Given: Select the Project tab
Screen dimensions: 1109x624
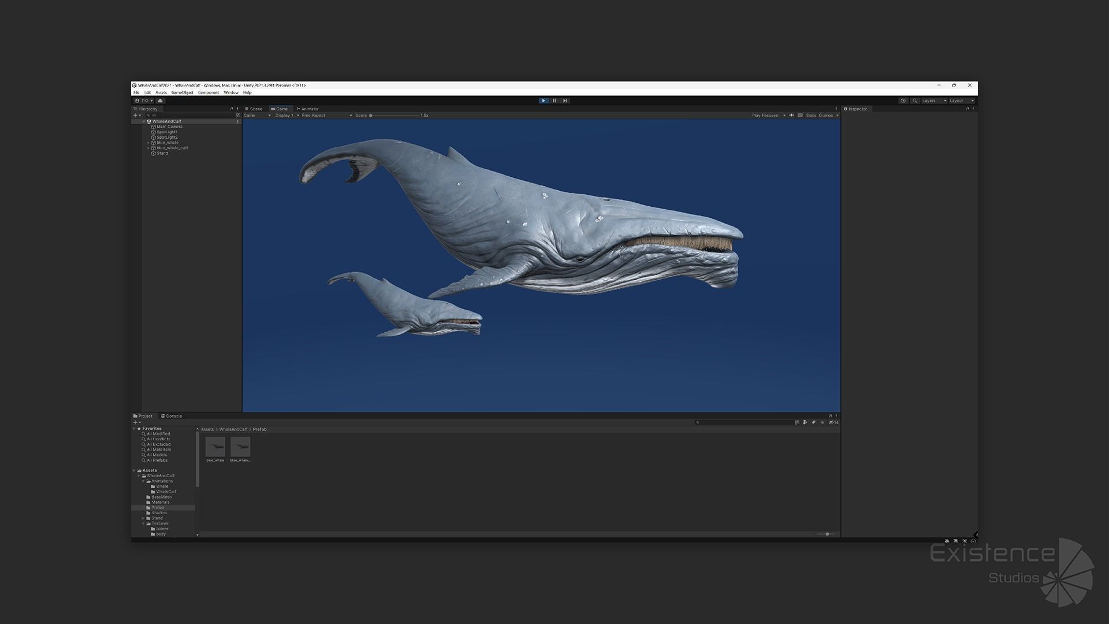Looking at the screenshot, I should [143, 416].
